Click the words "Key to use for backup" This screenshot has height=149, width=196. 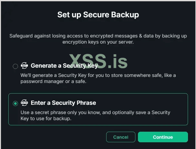46,118
